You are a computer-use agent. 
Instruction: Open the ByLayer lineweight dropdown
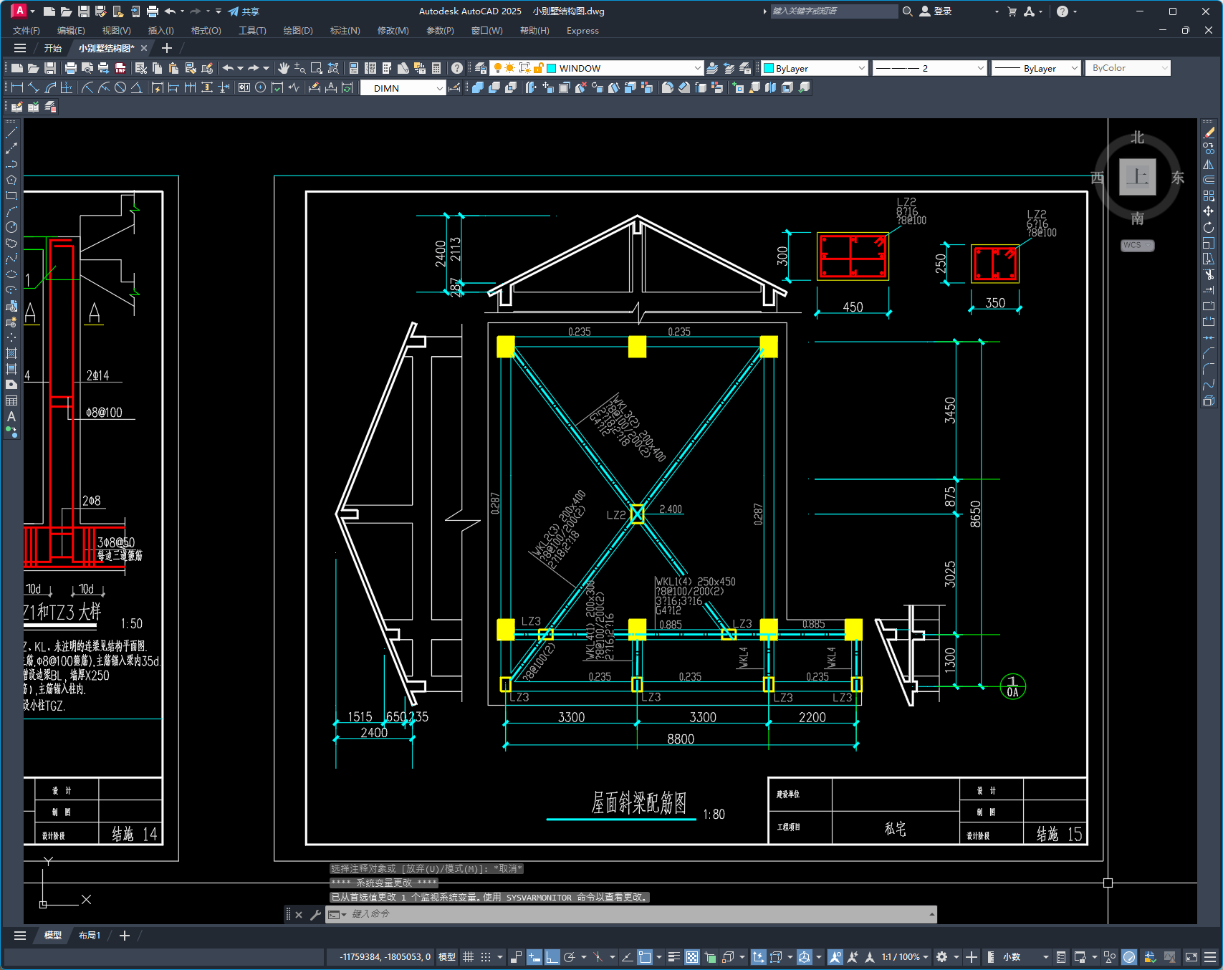1036,68
